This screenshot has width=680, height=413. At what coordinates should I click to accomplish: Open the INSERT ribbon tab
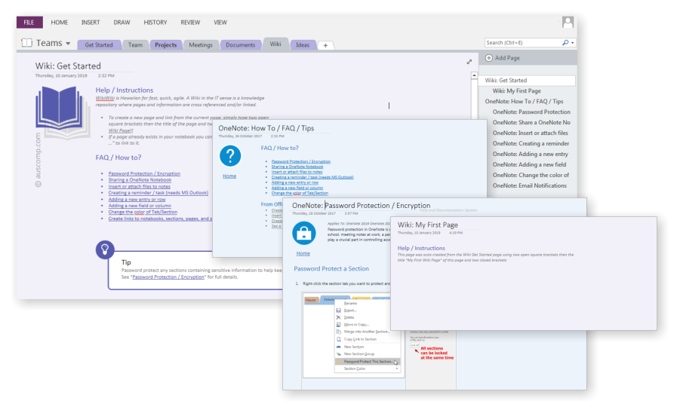point(91,22)
